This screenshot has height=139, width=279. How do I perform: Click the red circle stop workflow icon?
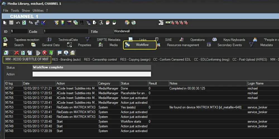(x=44, y=53)
